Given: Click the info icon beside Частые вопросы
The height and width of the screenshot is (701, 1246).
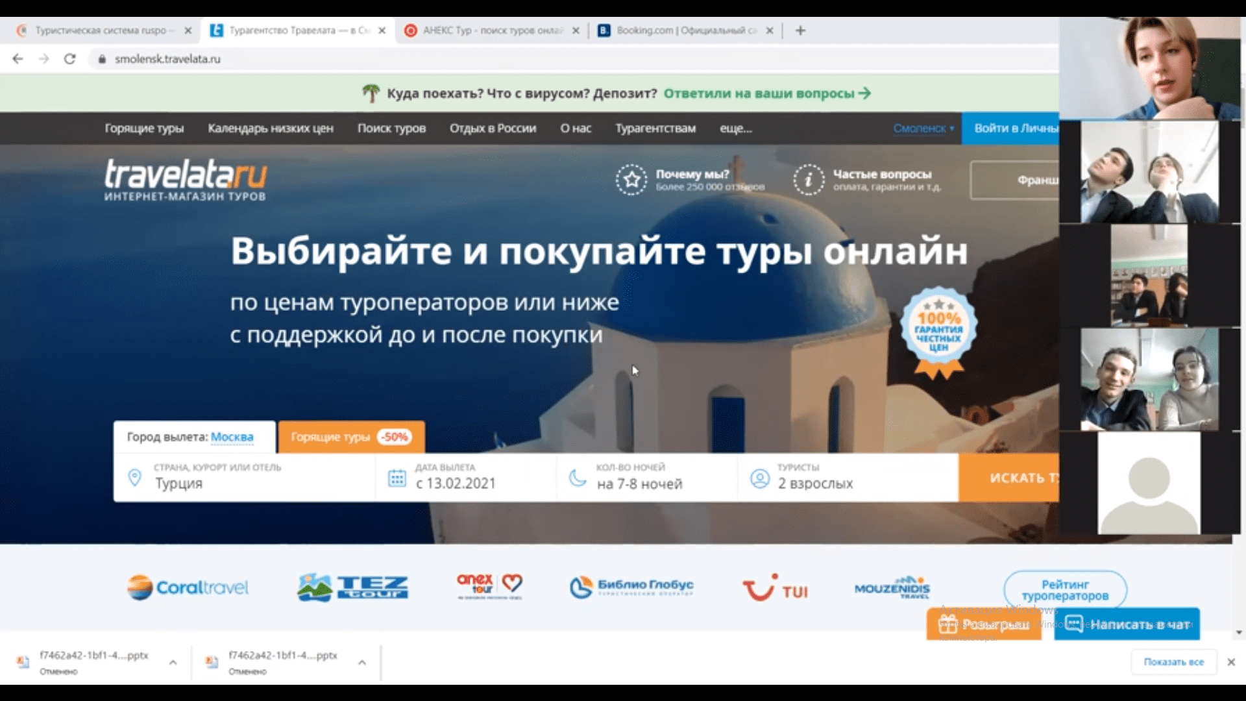Looking at the screenshot, I should point(808,180).
